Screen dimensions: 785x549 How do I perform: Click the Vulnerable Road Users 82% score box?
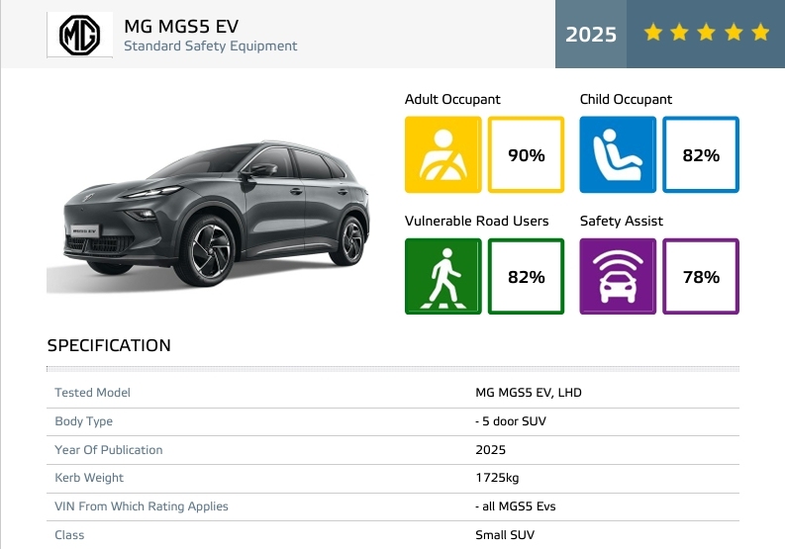click(527, 276)
